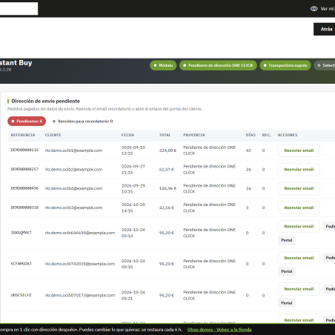Click the Dirección de envío pendiente heading

(x=46, y=101)
